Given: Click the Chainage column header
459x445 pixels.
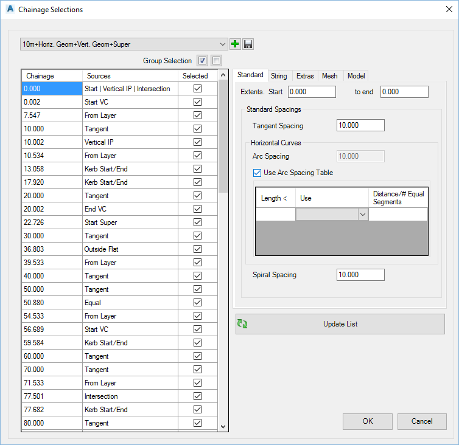Looking at the screenshot, I should [52, 76].
